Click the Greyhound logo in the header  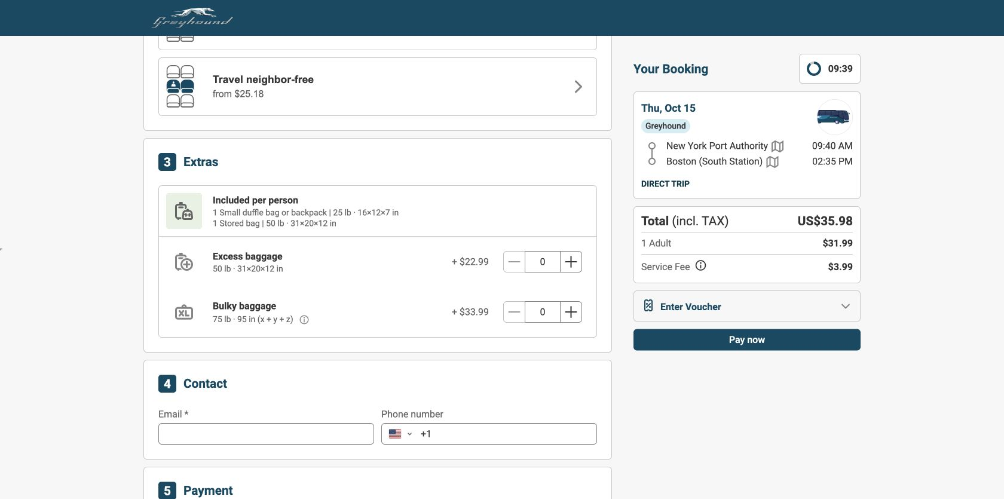point(192,18)
